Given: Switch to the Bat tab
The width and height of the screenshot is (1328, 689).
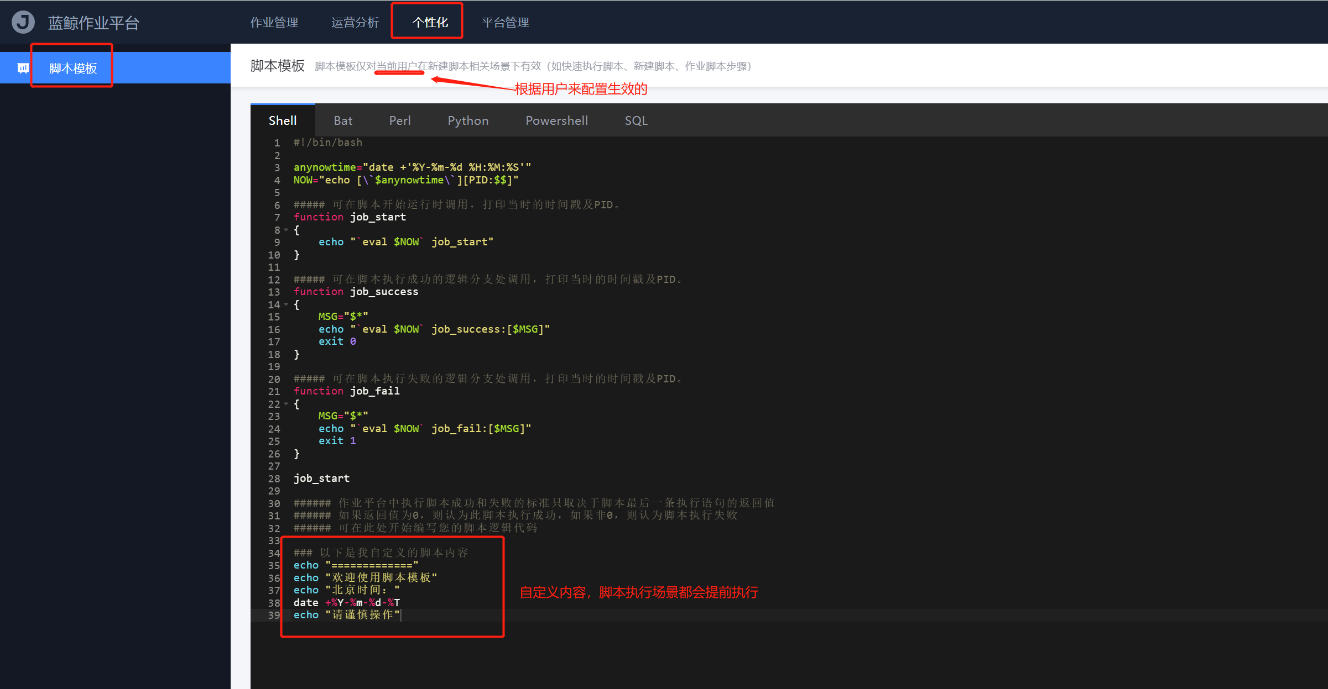Looking at the screenshot, I should pyautogui.click(x=343, y=120).
